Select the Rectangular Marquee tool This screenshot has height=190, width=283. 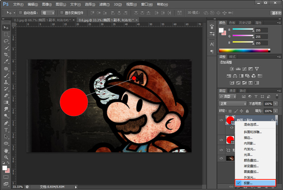pos(6,34)
